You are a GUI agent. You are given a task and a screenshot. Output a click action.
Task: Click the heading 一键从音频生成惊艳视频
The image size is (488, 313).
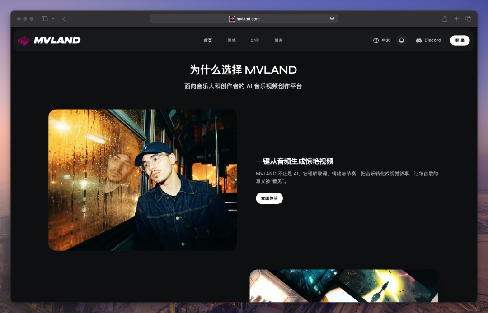pos(295,161)
